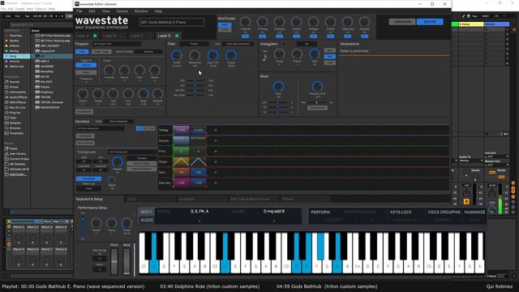Screen dimensions: 519x292
Task: Toggle blue button under first Mod Knob
Action: click(x=245, y=36)
